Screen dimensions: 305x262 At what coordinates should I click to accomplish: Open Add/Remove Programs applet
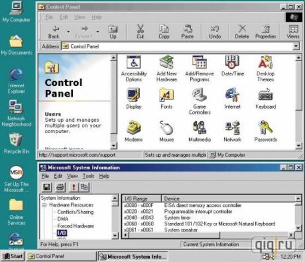200,69
